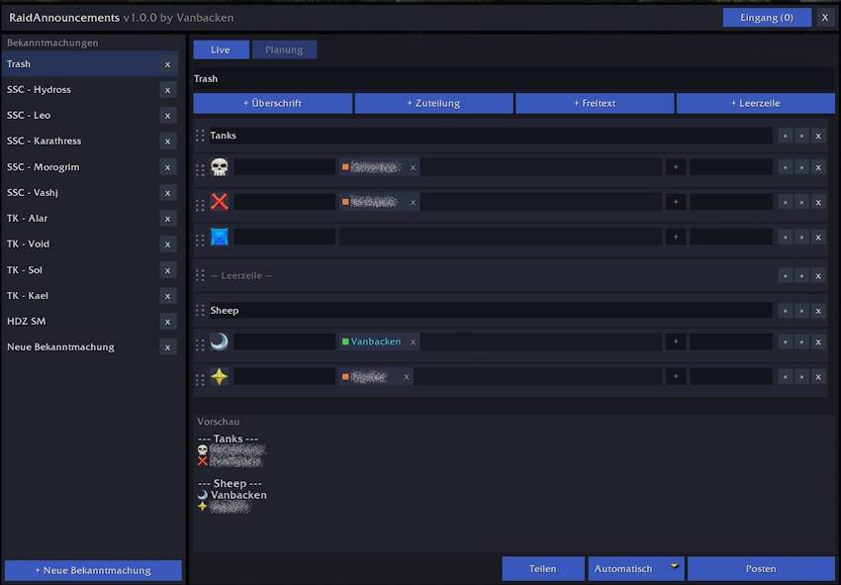
Task: Click the blue square raid marker icon
Action: [x=220, y=237]
